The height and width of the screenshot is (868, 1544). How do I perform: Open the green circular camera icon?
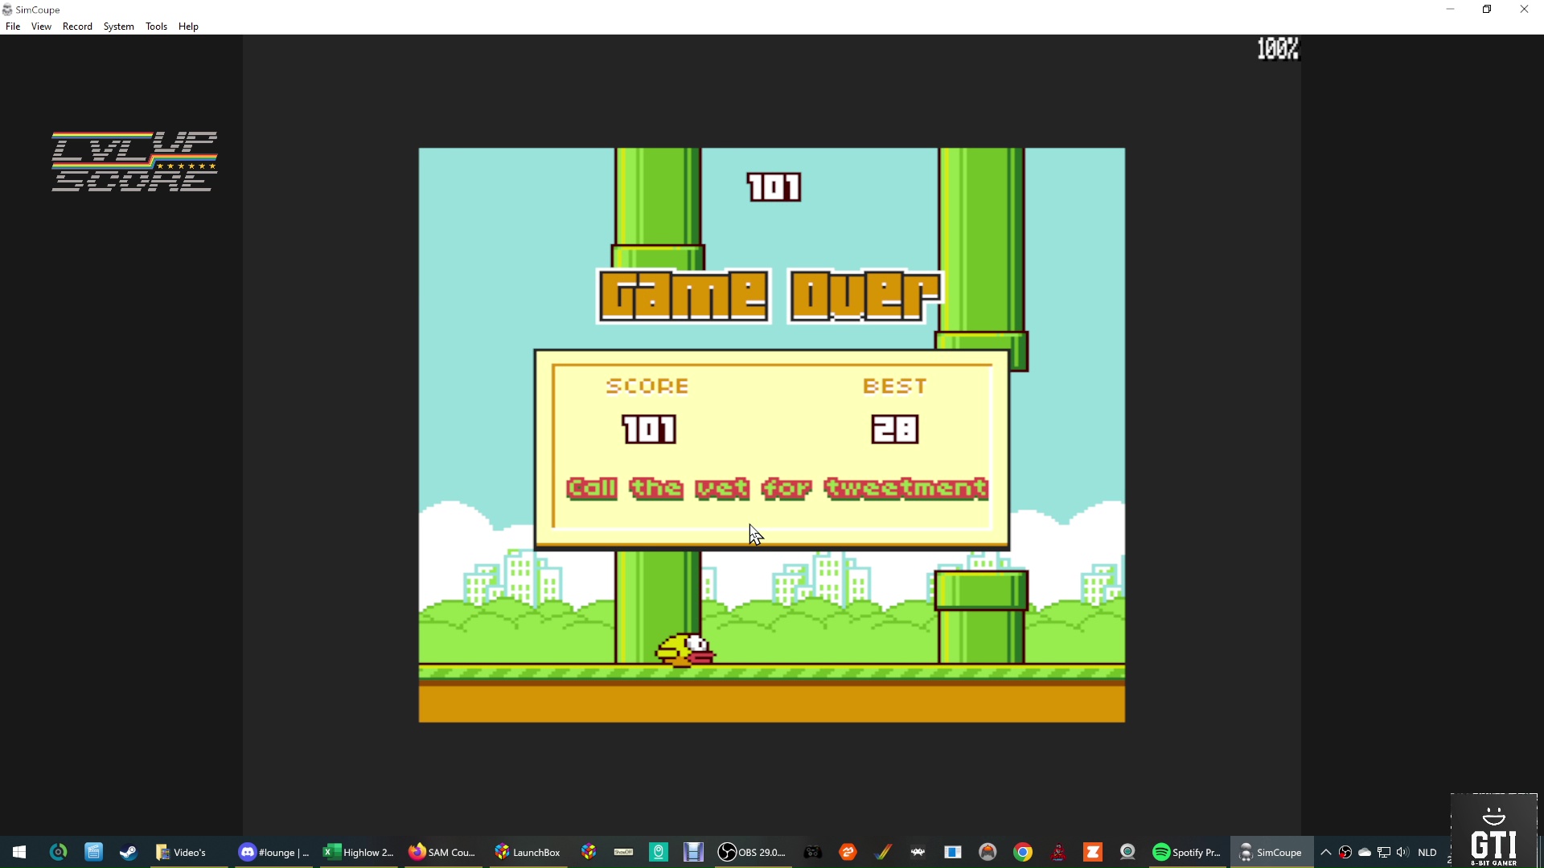point(58,852)
